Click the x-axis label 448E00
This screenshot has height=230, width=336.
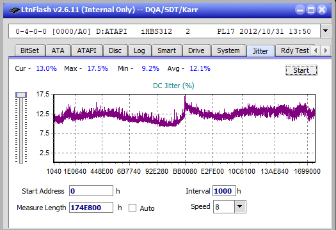pyautogui.click(x=102, y=171)
